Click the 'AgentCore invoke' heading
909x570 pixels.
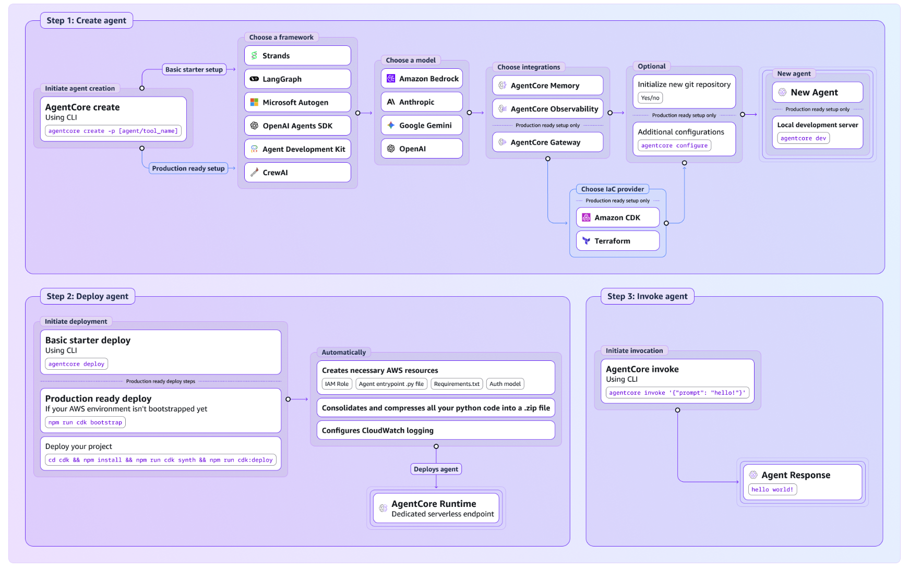(x=642, y=369)
